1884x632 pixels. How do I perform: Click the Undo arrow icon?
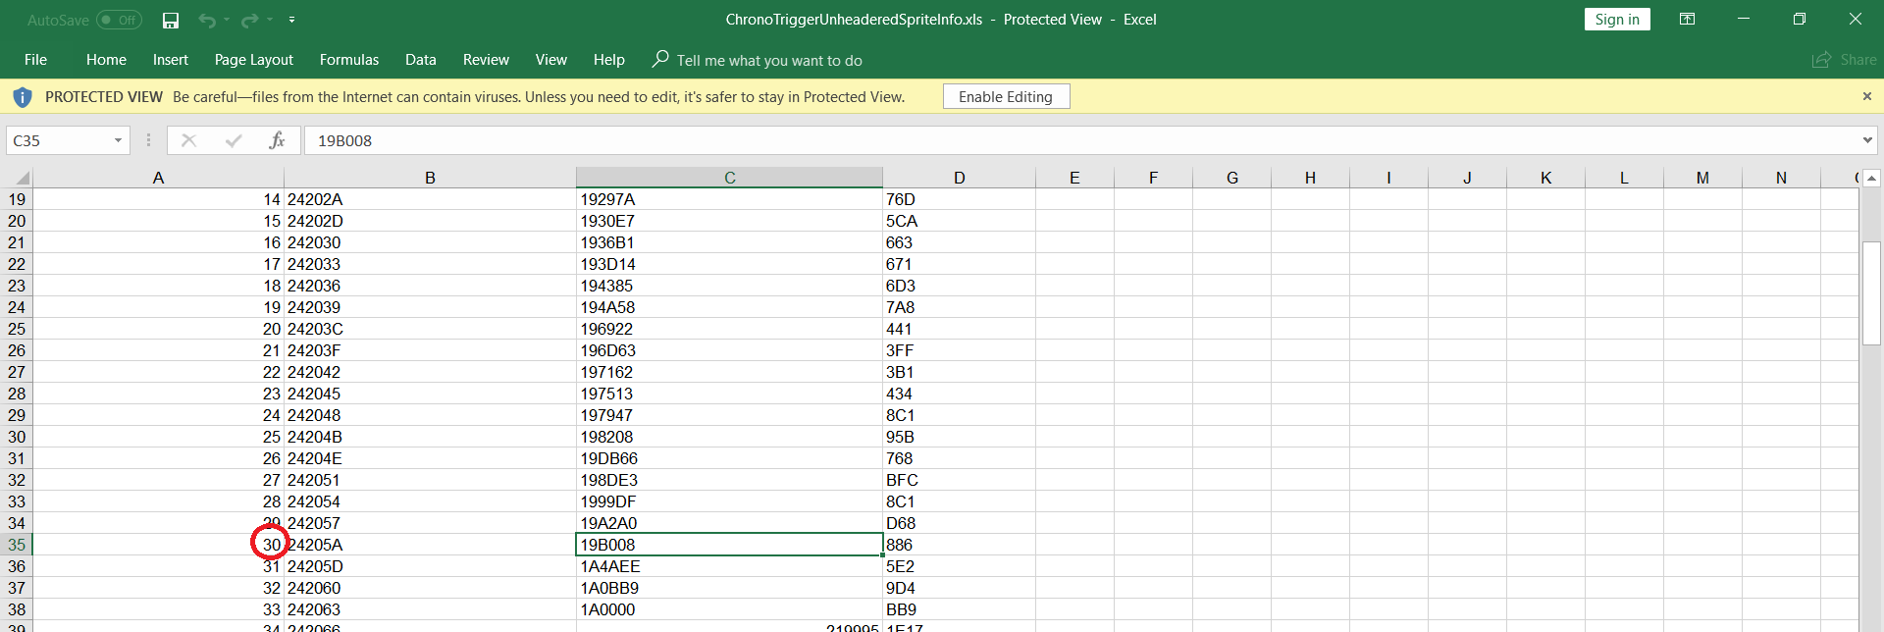206,20
